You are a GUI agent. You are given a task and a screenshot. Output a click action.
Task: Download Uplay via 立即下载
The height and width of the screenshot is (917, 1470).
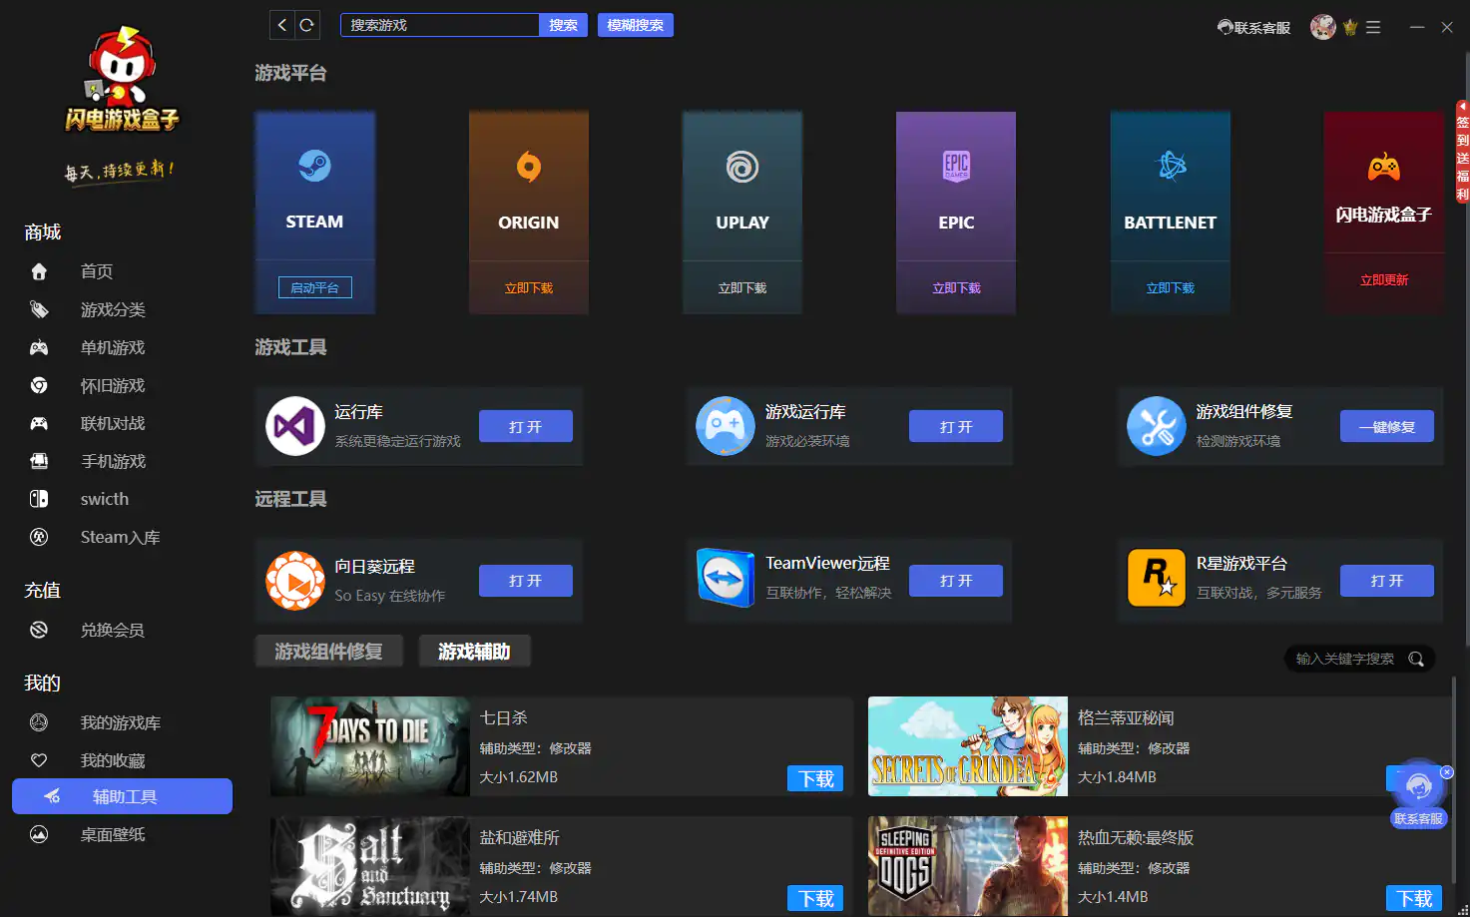click(x=742, y=288)
